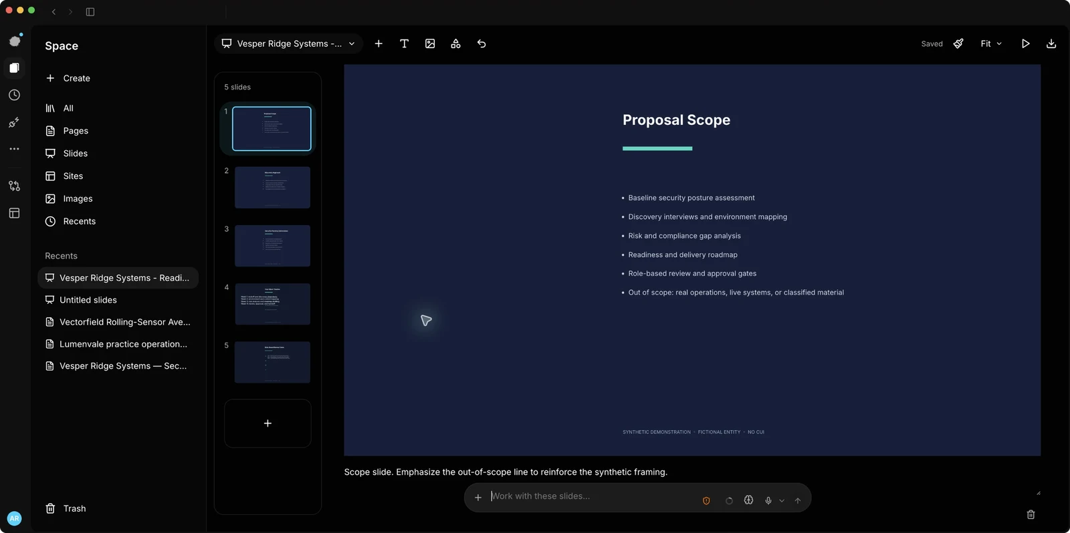This screenshot has width=1070, height=533.
Task: Undo the last change with the undo arrow
Action: point(481,43)
